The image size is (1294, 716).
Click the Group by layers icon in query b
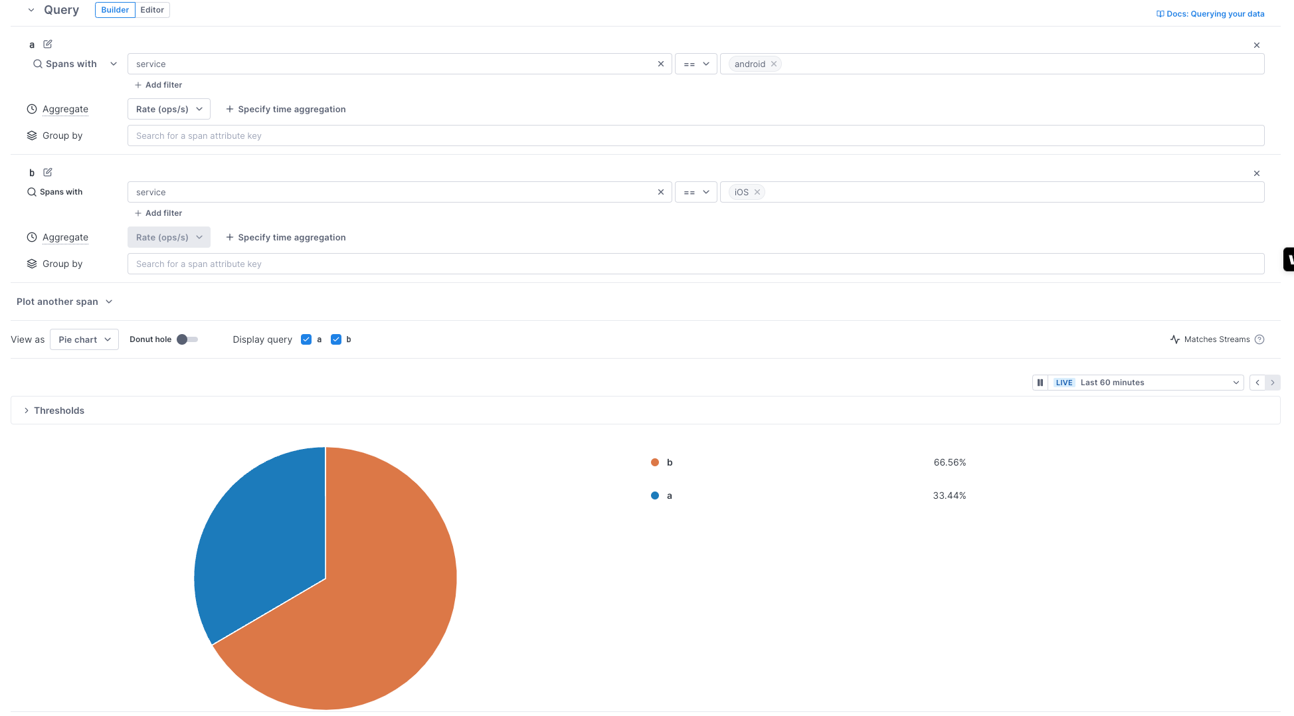[x=32, y=264]
